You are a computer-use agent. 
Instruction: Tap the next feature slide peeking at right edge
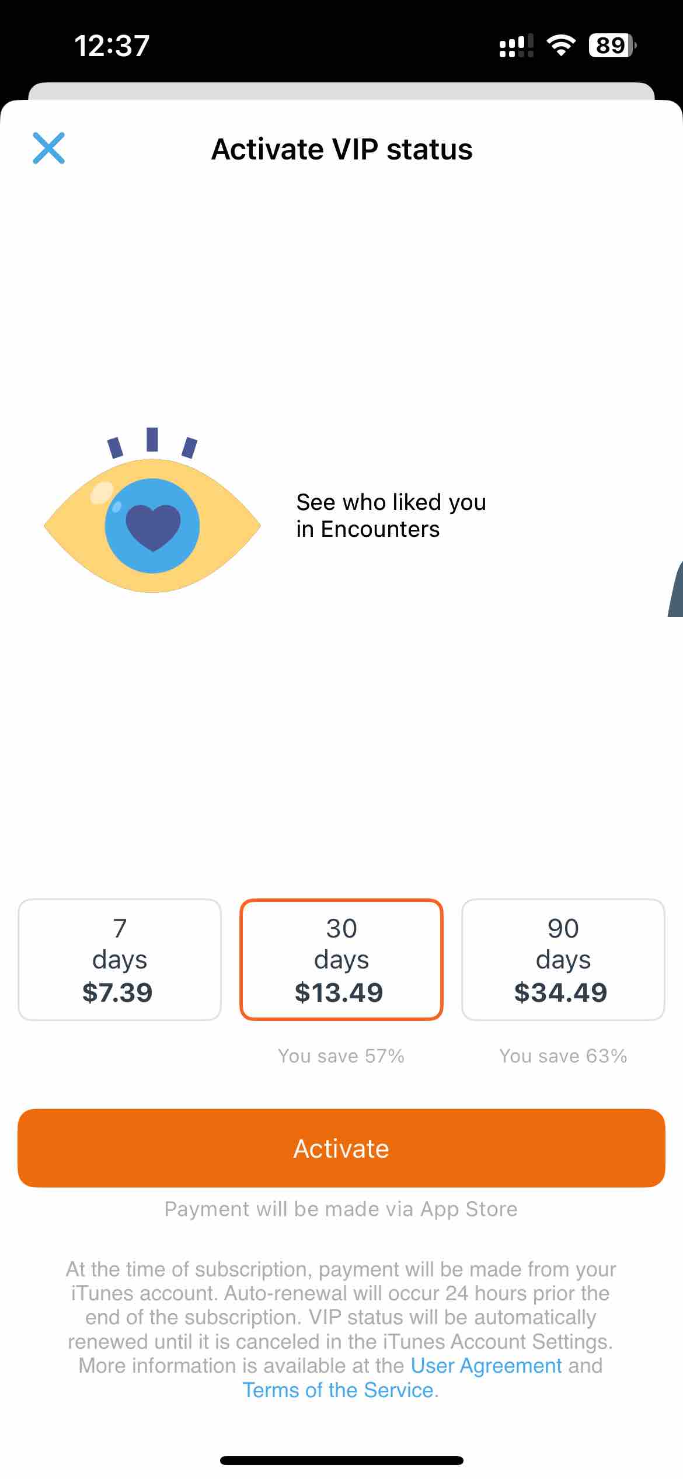tap(675, 589)
